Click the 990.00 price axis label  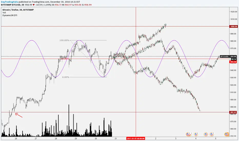[234, 34]
